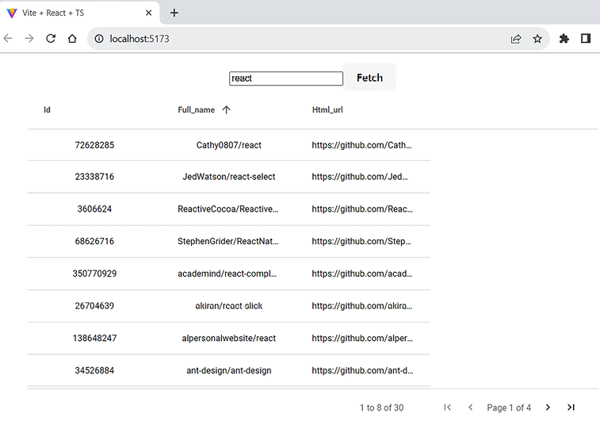600x421 pixels.
Task: Click the Html_url column header
Action: [327, 110]
